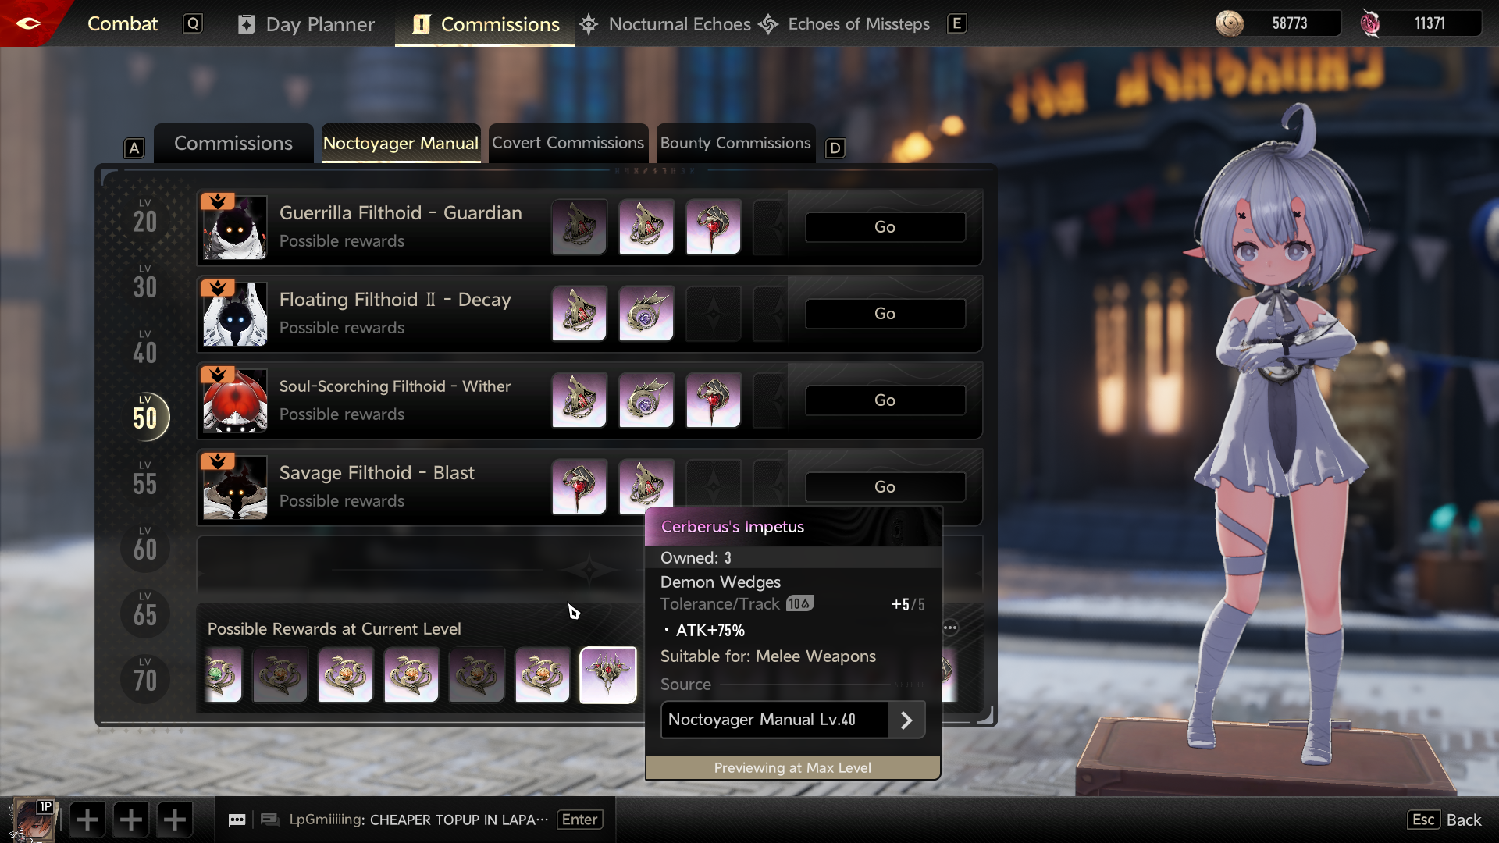The height and width of the screenshot is (843, 1499).
Task: Click the first empty party slot plus
Action: 87,820
